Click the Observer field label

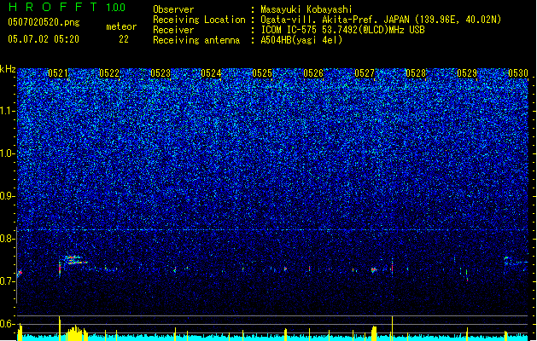click(x=173, y=9)
